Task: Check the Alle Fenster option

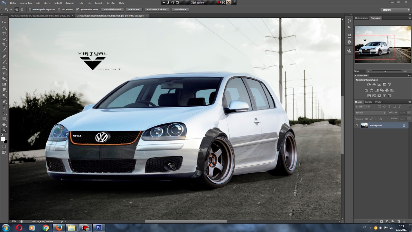Action: tap(59, 10)
